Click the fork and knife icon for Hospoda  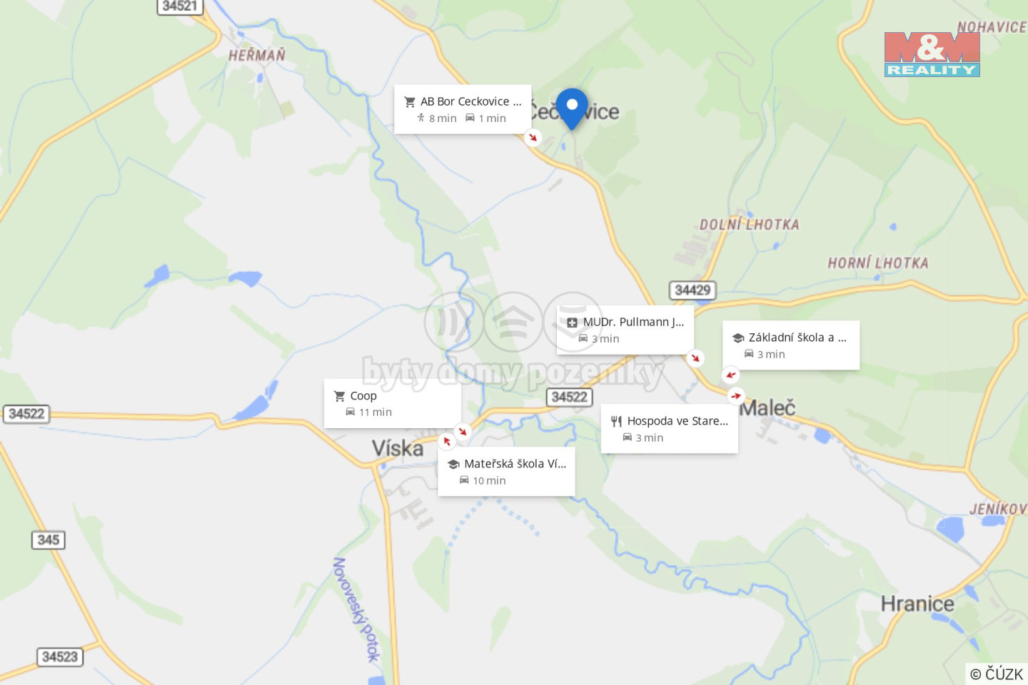point(616,422)
